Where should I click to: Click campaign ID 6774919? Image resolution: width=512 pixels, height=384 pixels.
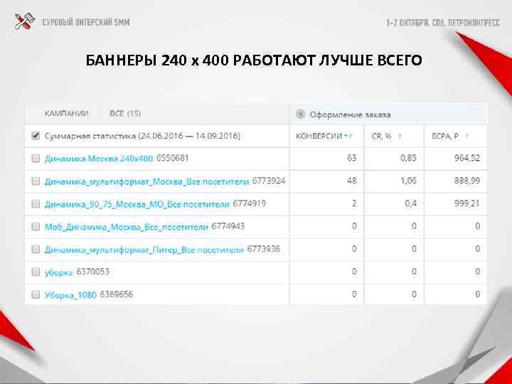pyautogui.click(x=249, y=203)
